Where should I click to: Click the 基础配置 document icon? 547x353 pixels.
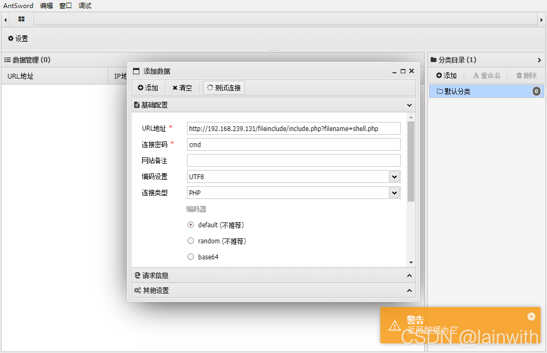pyautogui.click(x=137, y=105)
